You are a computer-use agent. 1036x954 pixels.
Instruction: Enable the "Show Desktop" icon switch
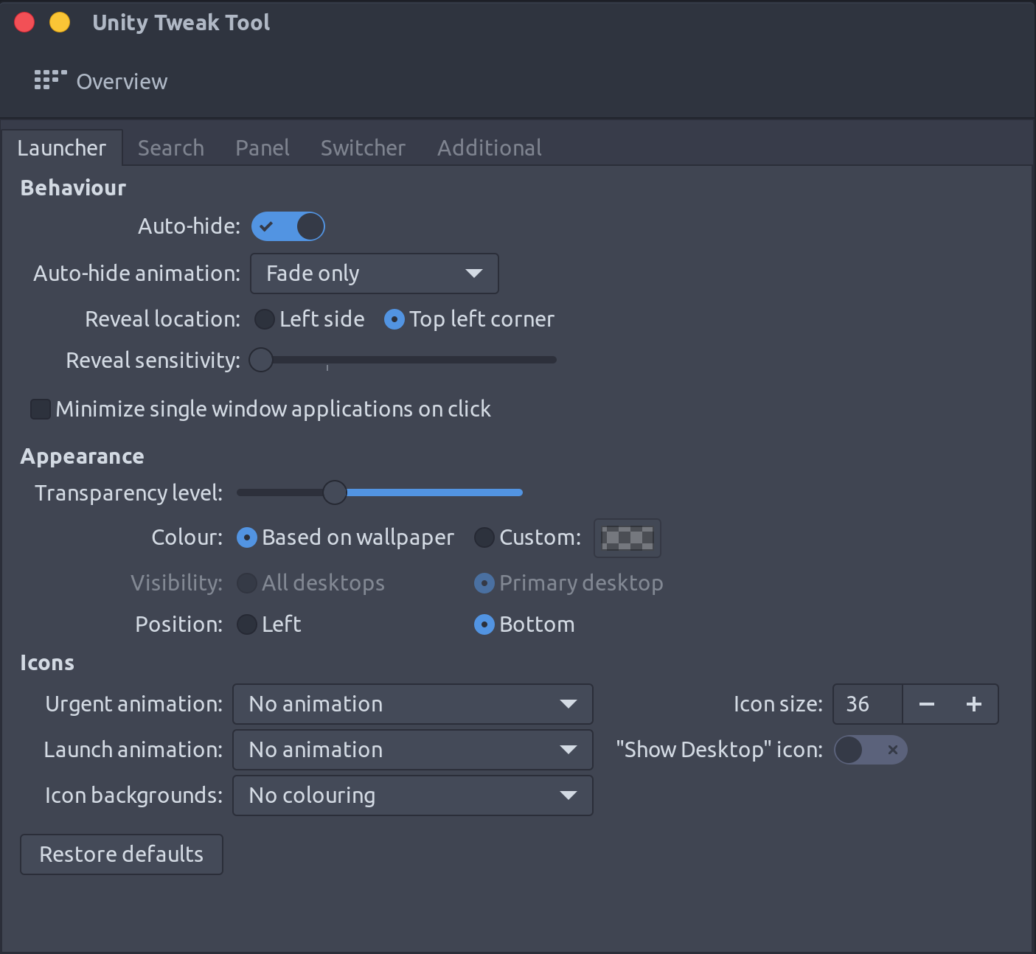pos(870,750)
